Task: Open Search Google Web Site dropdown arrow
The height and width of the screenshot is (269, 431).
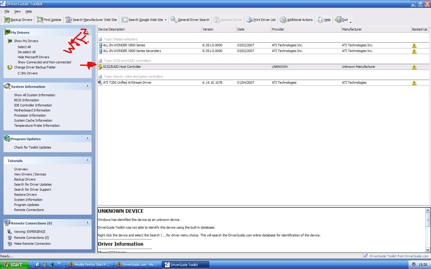Action: tap(166, 20)
